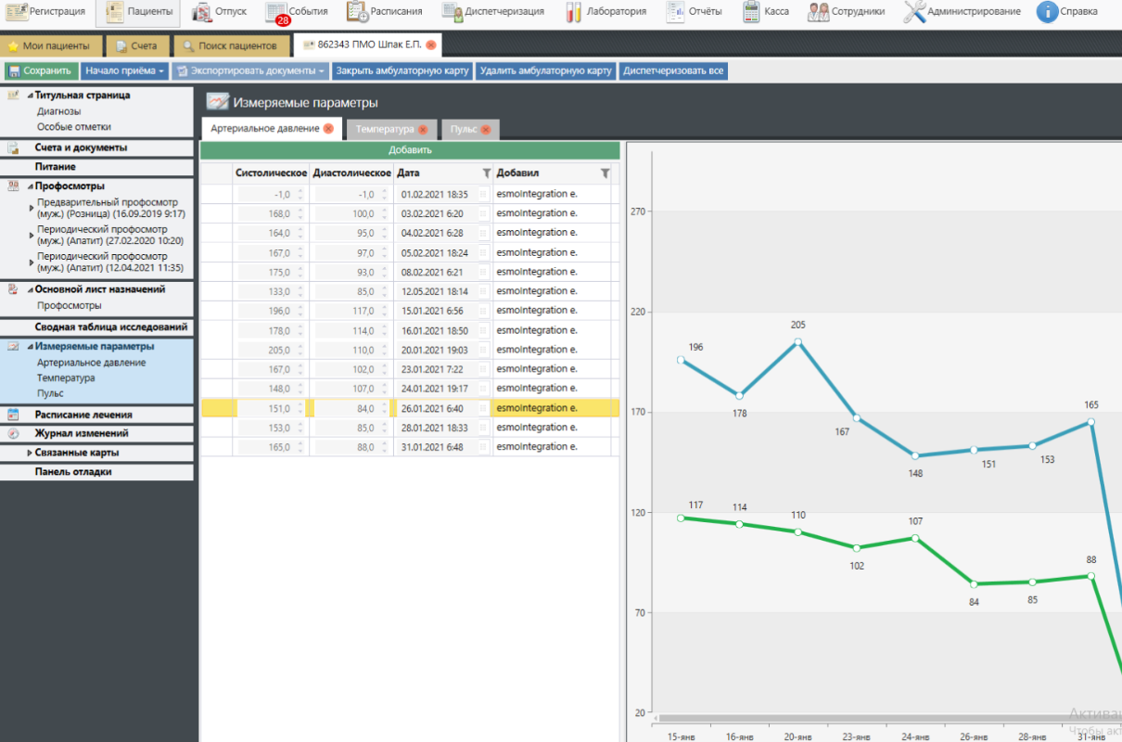Viewport: 1122px width, 742px height.
Task: Close the patient tab 862343 ПМО Шпак
Action: [x=431, y=45]
